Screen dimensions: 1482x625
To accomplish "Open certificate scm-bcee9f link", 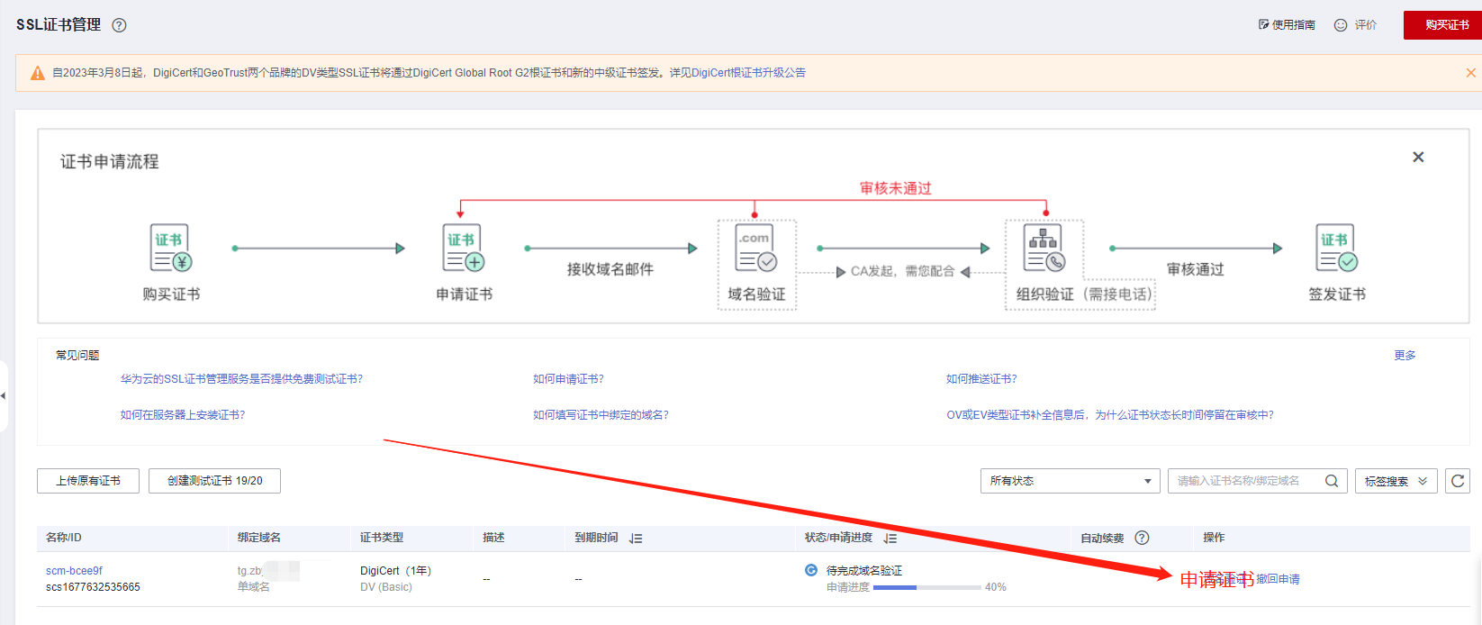I will click(x=74, y=571).
